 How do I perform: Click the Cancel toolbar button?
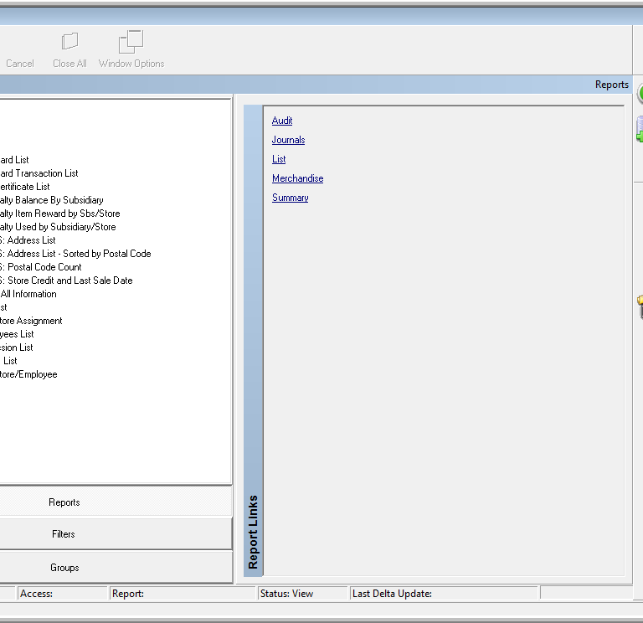point(20,64)
